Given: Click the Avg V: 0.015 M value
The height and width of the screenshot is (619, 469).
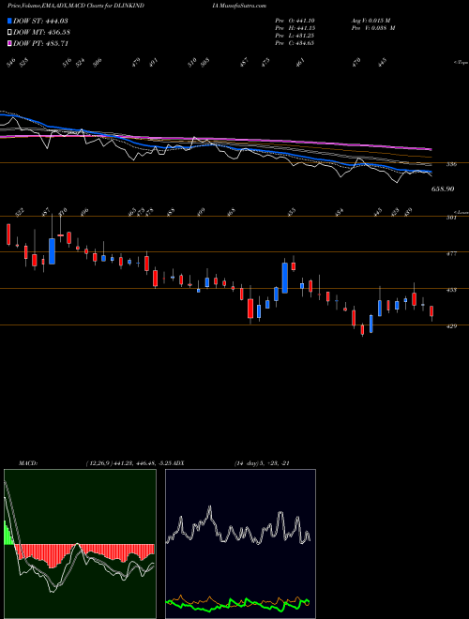Looking at the screenshot, I should pyautogui.click(x=371, y=21).
